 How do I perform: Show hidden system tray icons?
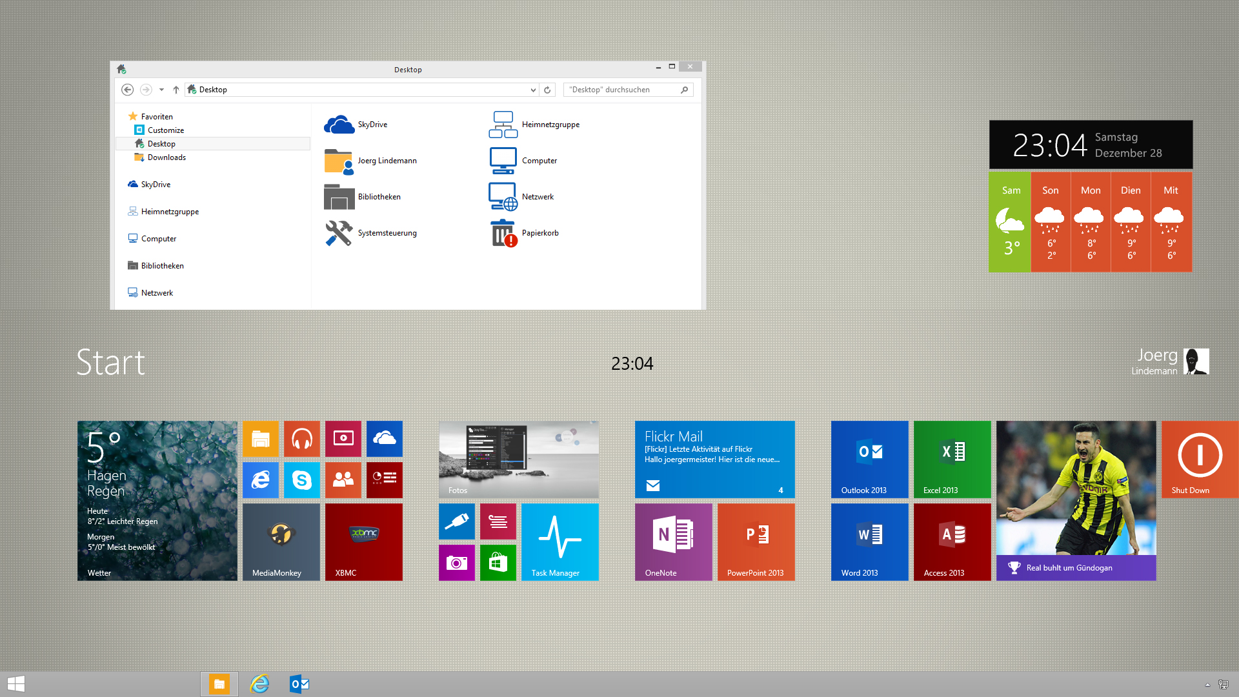coord(1207,685)
